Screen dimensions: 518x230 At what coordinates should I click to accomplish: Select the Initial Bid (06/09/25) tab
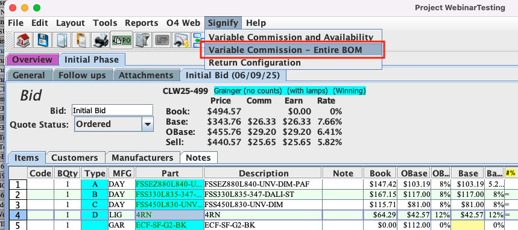coord(233,75)
